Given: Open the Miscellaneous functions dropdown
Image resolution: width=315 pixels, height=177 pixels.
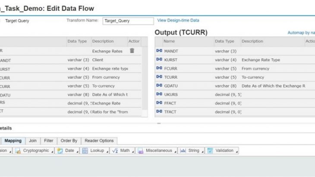Looking at the screenshot, I should click(175, 152).
